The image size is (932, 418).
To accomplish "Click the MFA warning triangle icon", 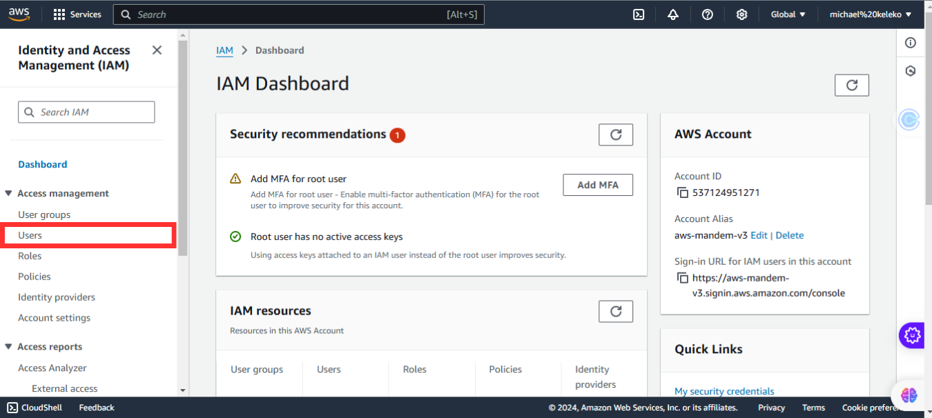I will [235, 179].
